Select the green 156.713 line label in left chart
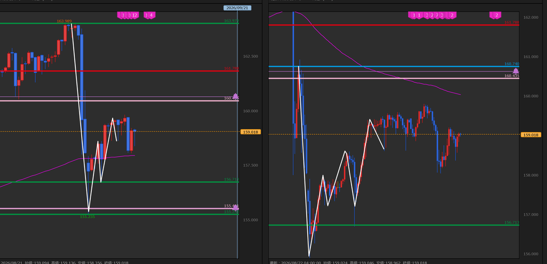The image size is (547, 264). [231, 180]
